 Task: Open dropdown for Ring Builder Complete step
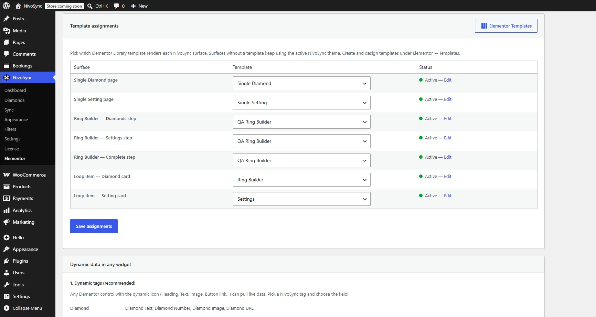302,160
